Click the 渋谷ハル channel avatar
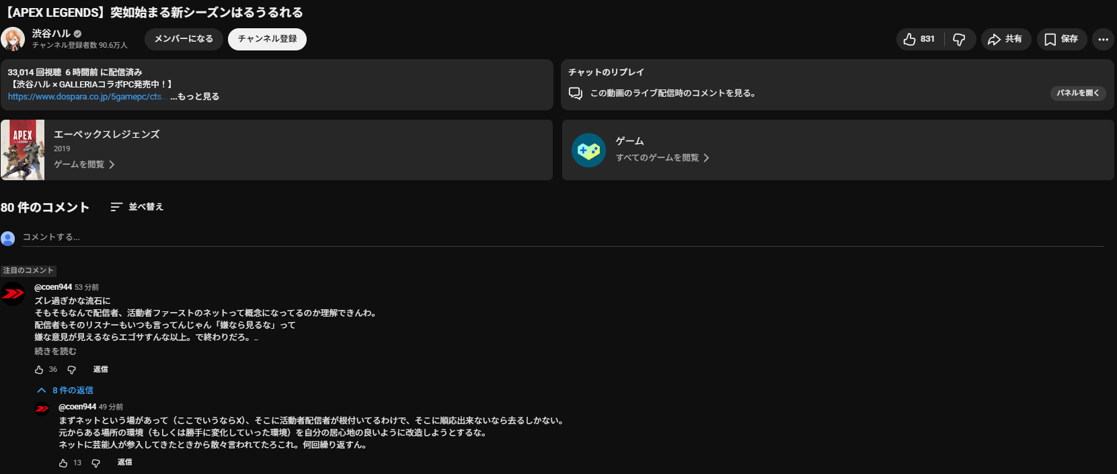This screenshot has width=1117, height=474. pyautogui.click(x=13, y=39)
